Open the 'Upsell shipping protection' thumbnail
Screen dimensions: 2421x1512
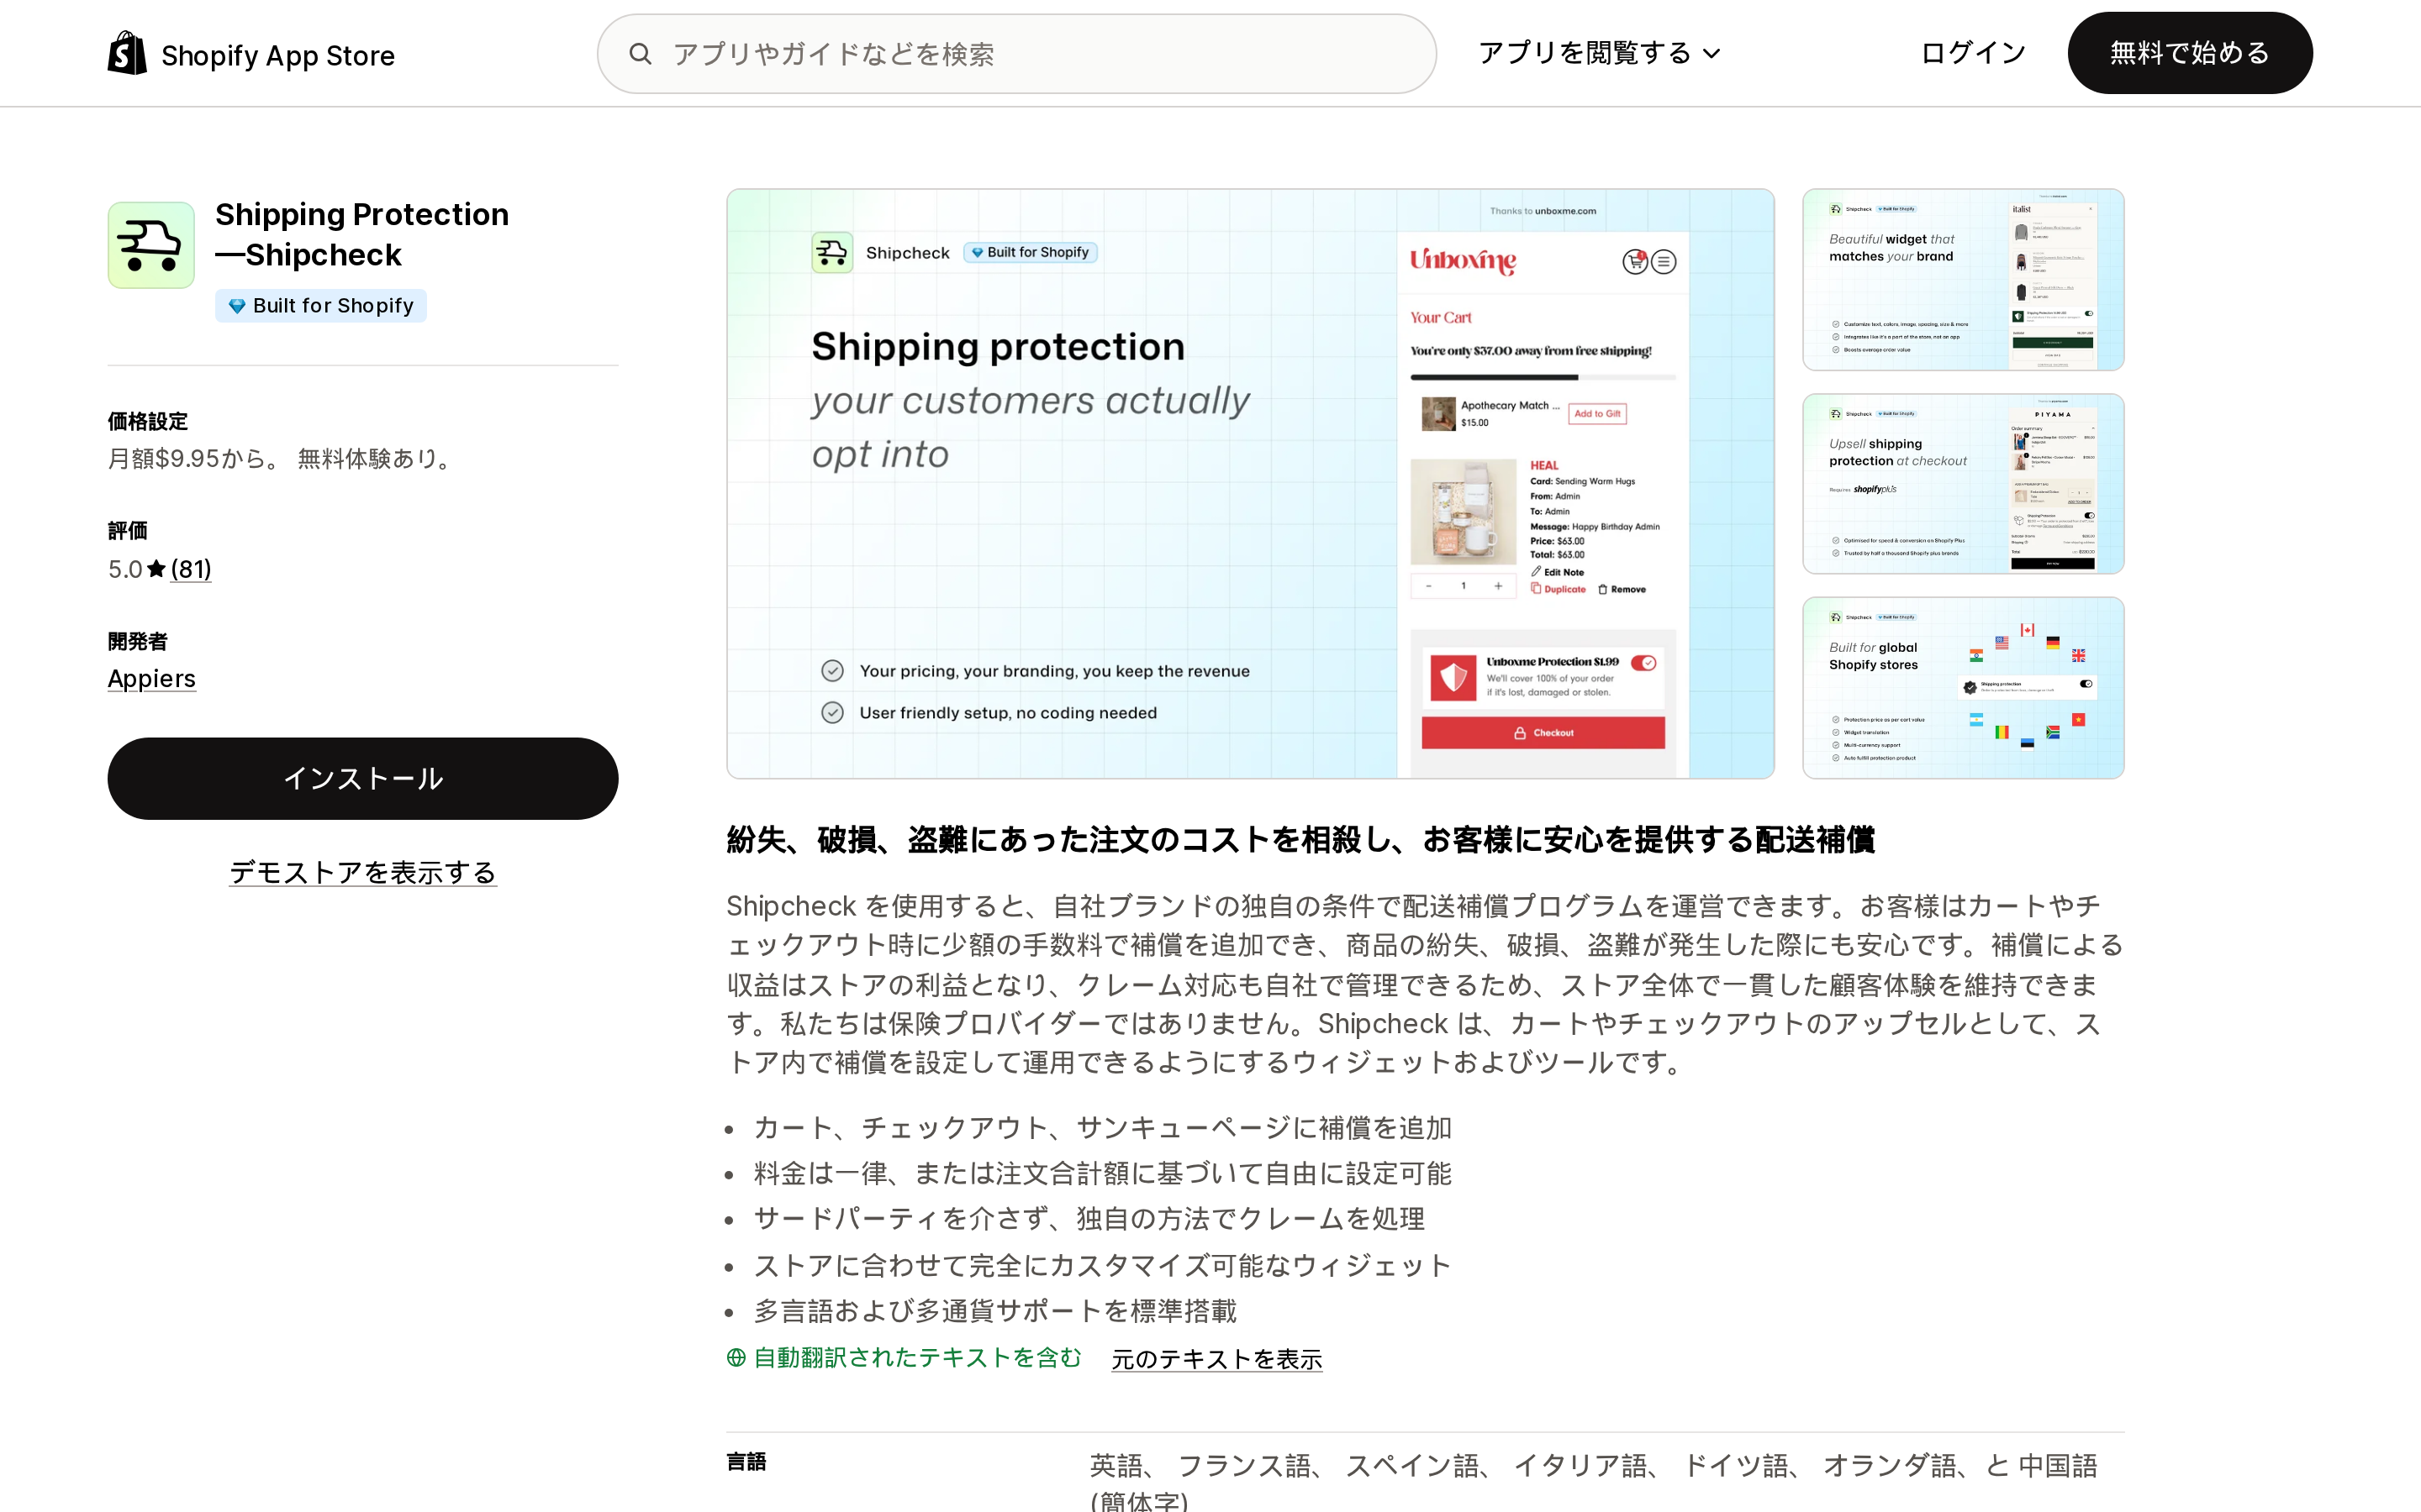coord(1963,484)
